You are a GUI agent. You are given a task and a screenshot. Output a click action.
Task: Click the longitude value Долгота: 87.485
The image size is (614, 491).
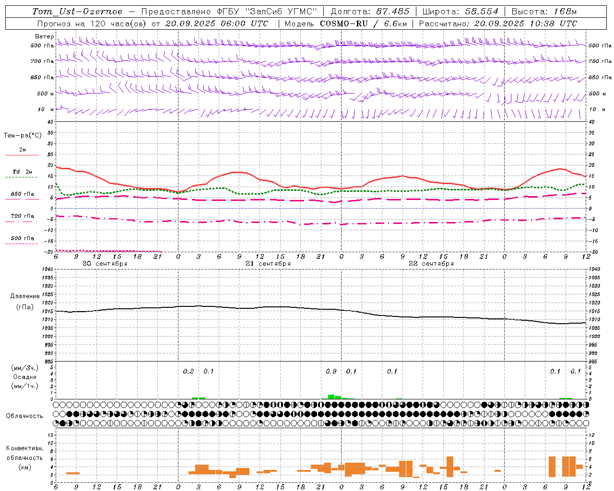point(370,12)
